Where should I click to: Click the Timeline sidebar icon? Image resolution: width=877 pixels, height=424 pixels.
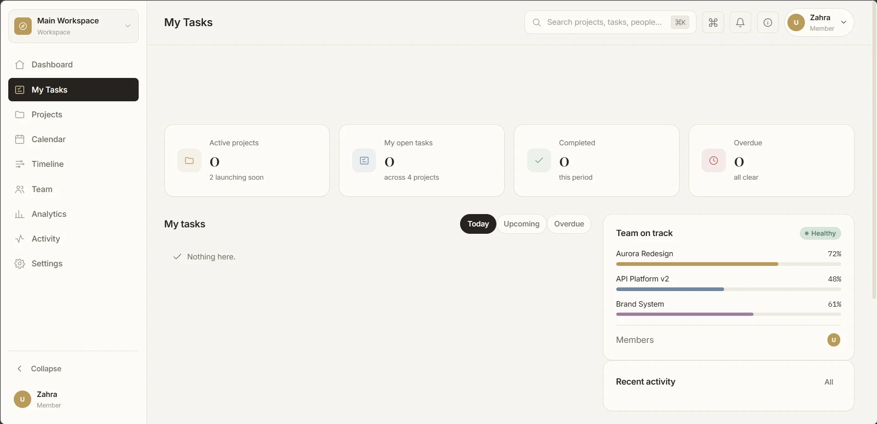pyautogui.click(x=20, y=164)
